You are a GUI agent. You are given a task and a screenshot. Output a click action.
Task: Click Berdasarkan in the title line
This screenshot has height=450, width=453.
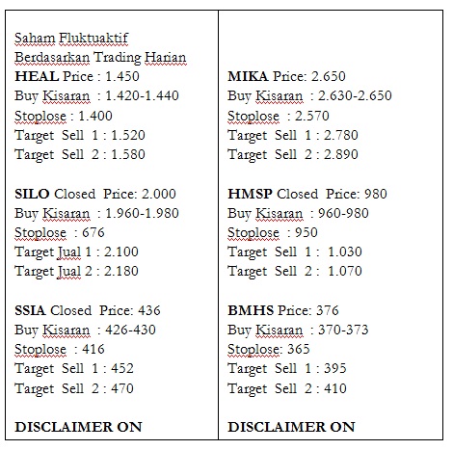coord(52,57)
